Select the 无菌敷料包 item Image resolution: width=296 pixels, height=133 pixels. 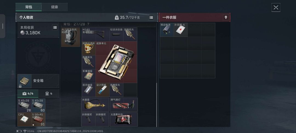click(x=124, y=119)
